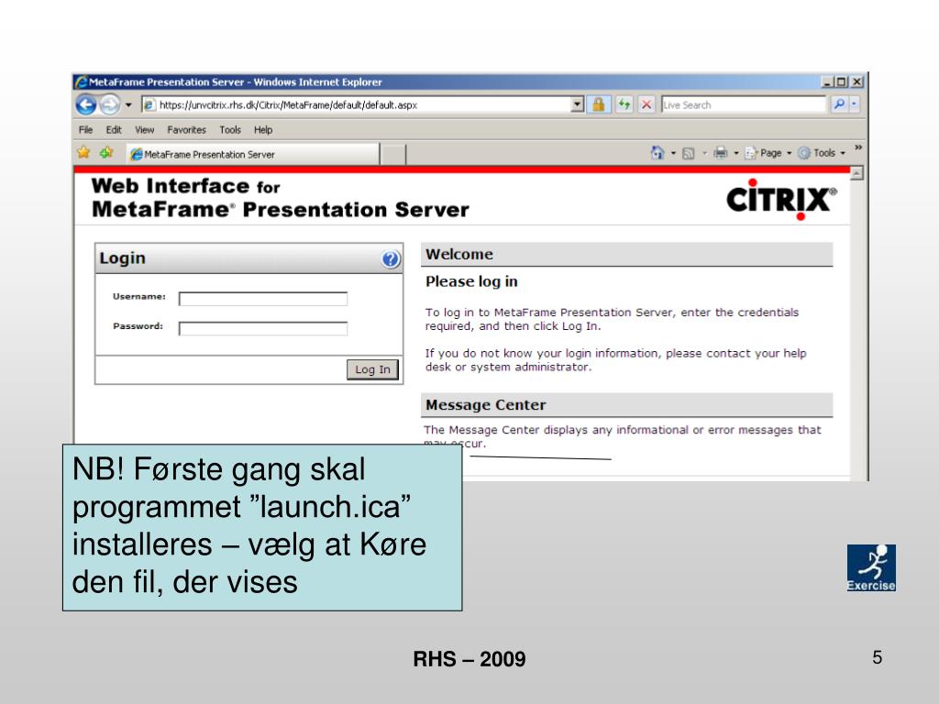Open the Page command bar menu
Image resolution: width=939 pixels, height=704 pixels.
tap(768, 153)
